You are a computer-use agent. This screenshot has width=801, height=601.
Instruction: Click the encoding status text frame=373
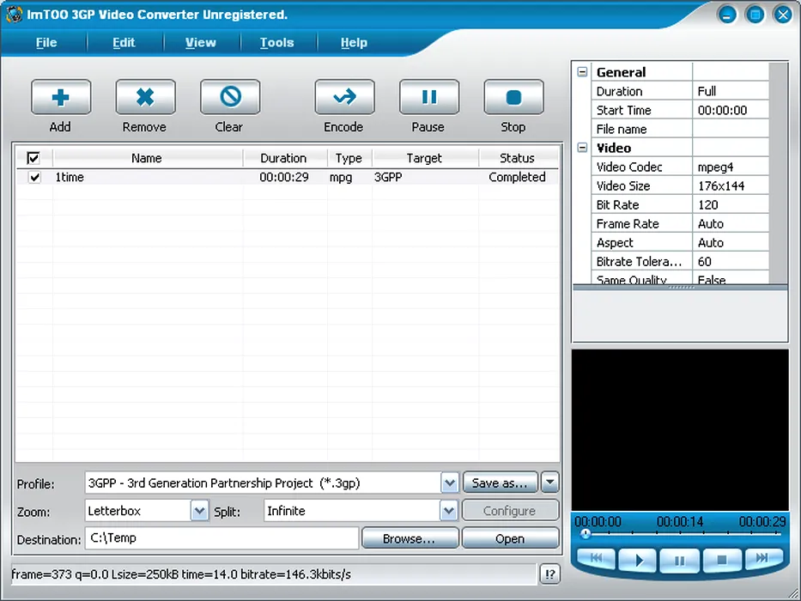[x=181, y=574]
